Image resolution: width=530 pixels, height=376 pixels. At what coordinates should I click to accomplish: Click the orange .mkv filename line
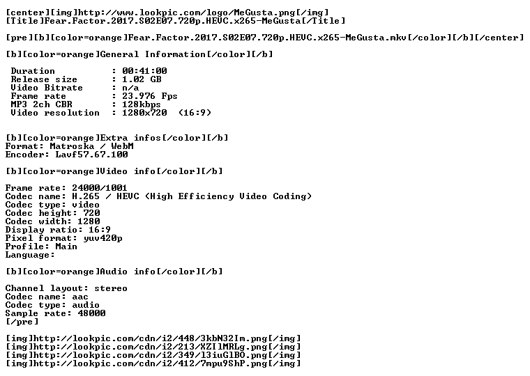tap(265, 38)
